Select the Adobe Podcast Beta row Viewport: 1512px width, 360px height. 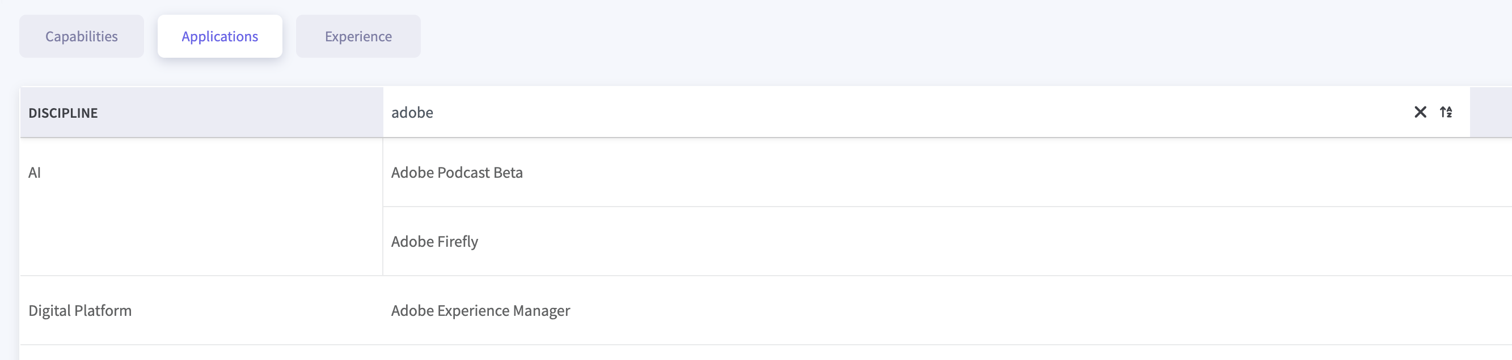457,173
